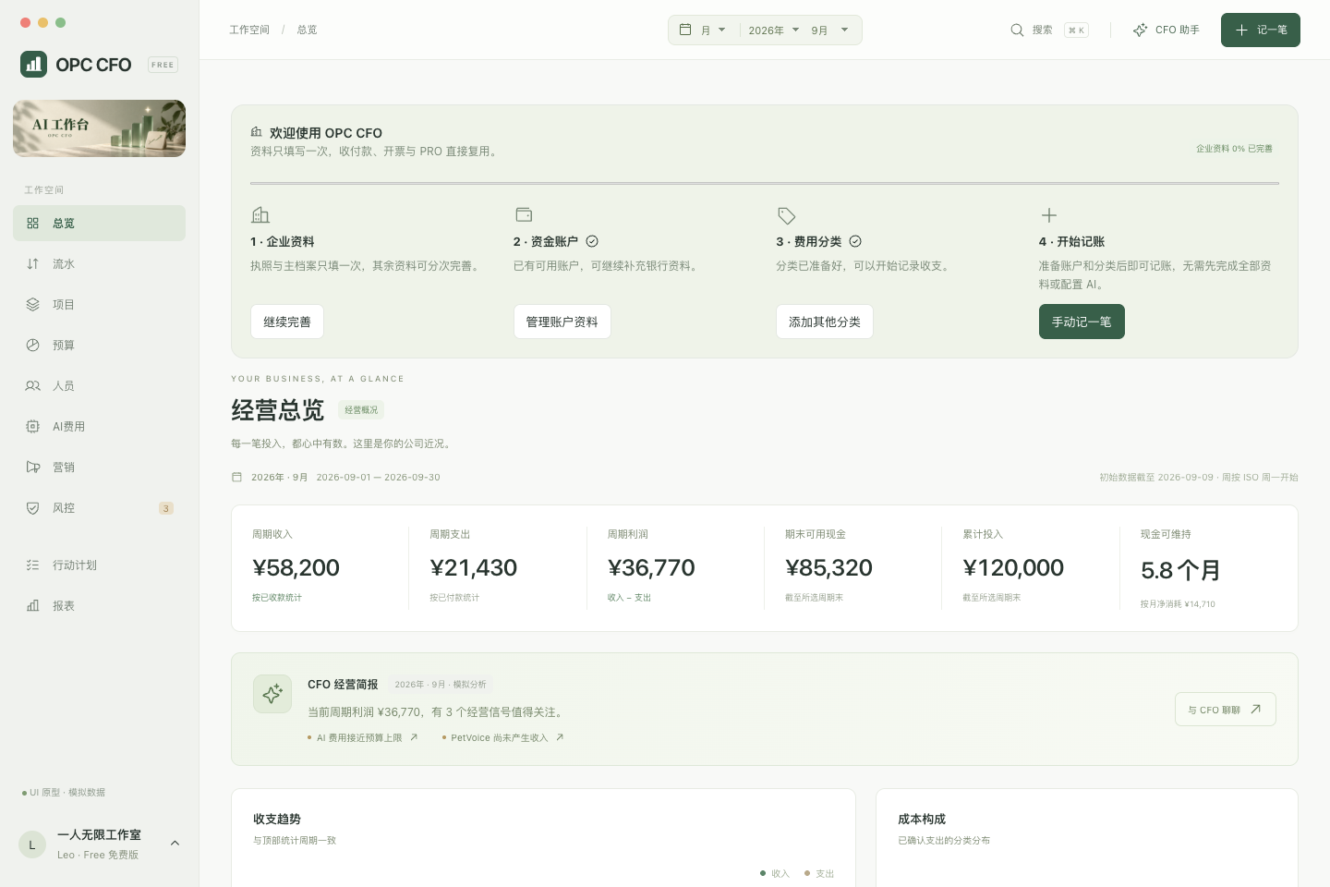Select 总览 in the sidebar
The image size is (1330, 887).
pos(99,223)
